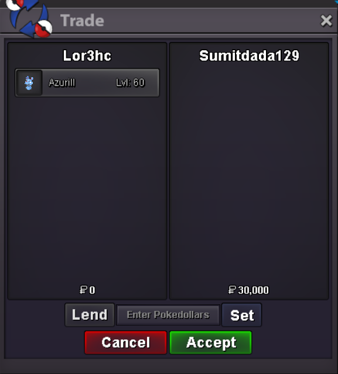This screenshot has height=374, width=338.
Task: Click the Lend button
Action: coord(90,315)
